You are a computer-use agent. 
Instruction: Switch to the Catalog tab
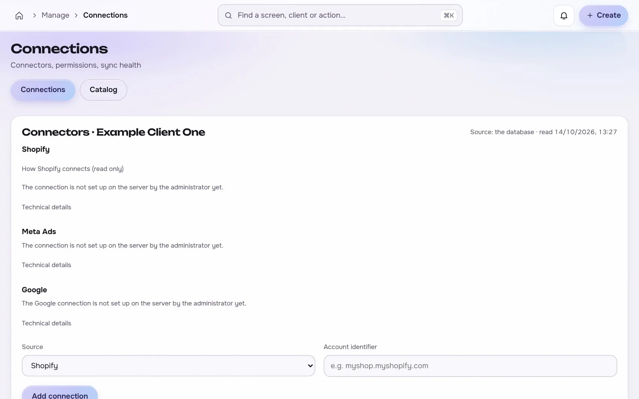[103, 90]
